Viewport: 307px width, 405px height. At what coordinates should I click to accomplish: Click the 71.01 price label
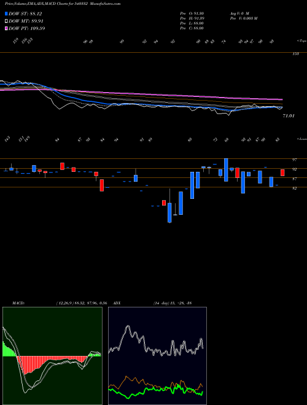289,116
